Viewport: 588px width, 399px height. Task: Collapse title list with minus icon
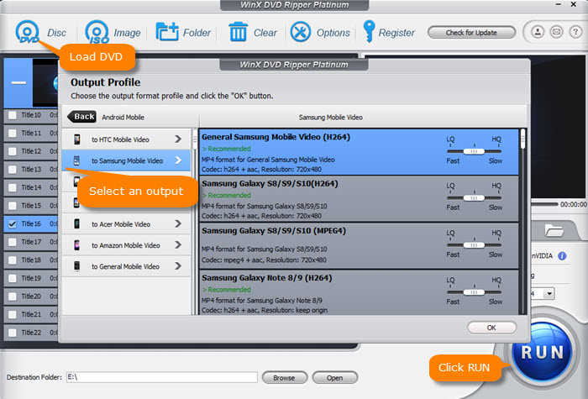(x=18, y=83)
